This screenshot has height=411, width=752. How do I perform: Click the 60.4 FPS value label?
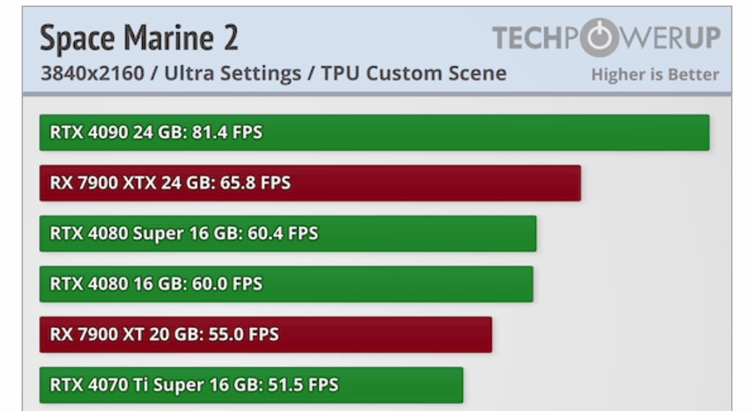coord(283,233)
